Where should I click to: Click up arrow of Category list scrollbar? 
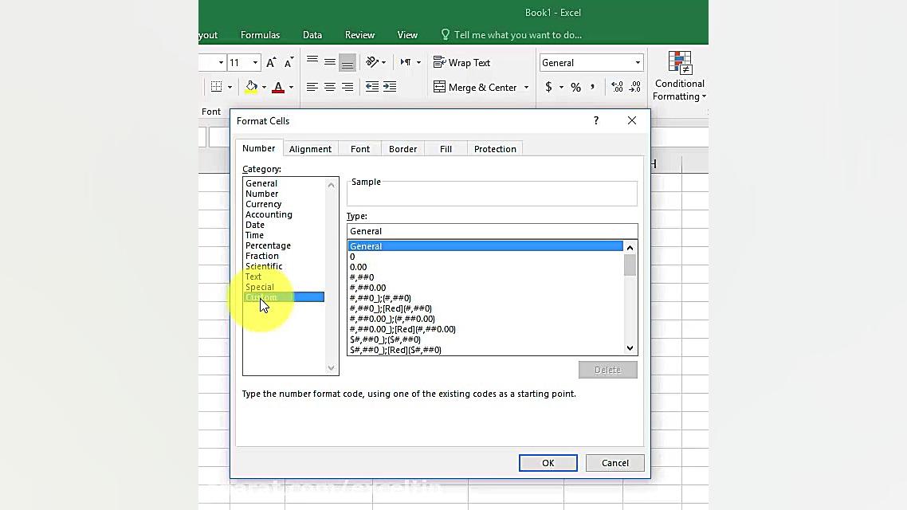[331, 185]
